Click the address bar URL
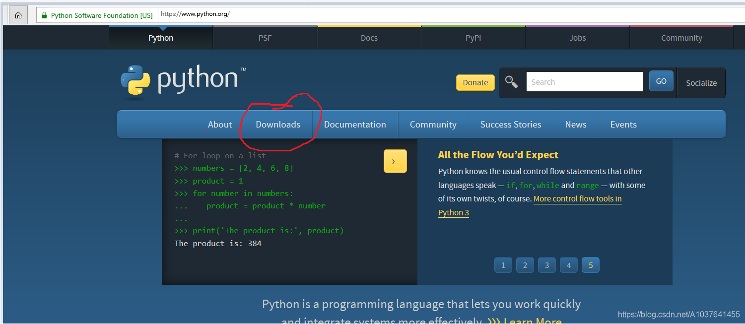 pyautogui.click(x=195, y=14)
